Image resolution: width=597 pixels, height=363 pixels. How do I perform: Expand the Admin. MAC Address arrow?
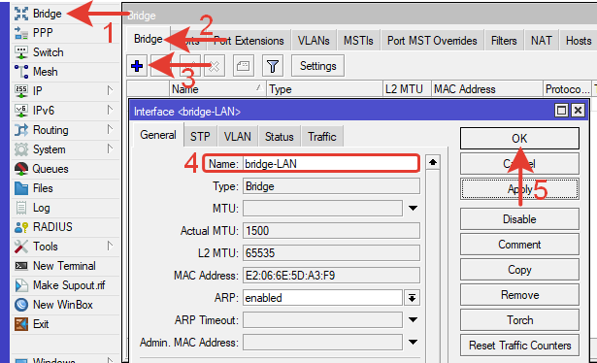pyautogui.click(x=414, y=343)
